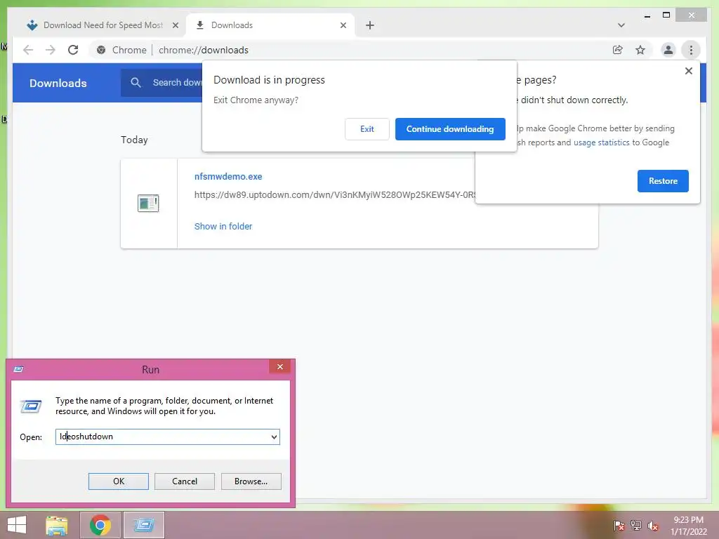Click Restore pages button
Image resolution: width=719 pixels, height=539 pixels.
coord(663,181)
